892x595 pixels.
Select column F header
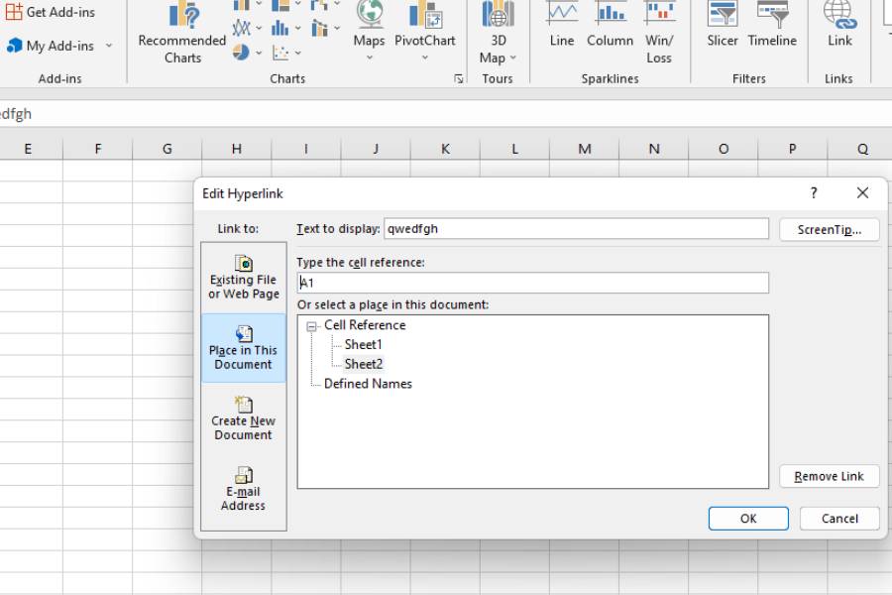click(98, 149)
